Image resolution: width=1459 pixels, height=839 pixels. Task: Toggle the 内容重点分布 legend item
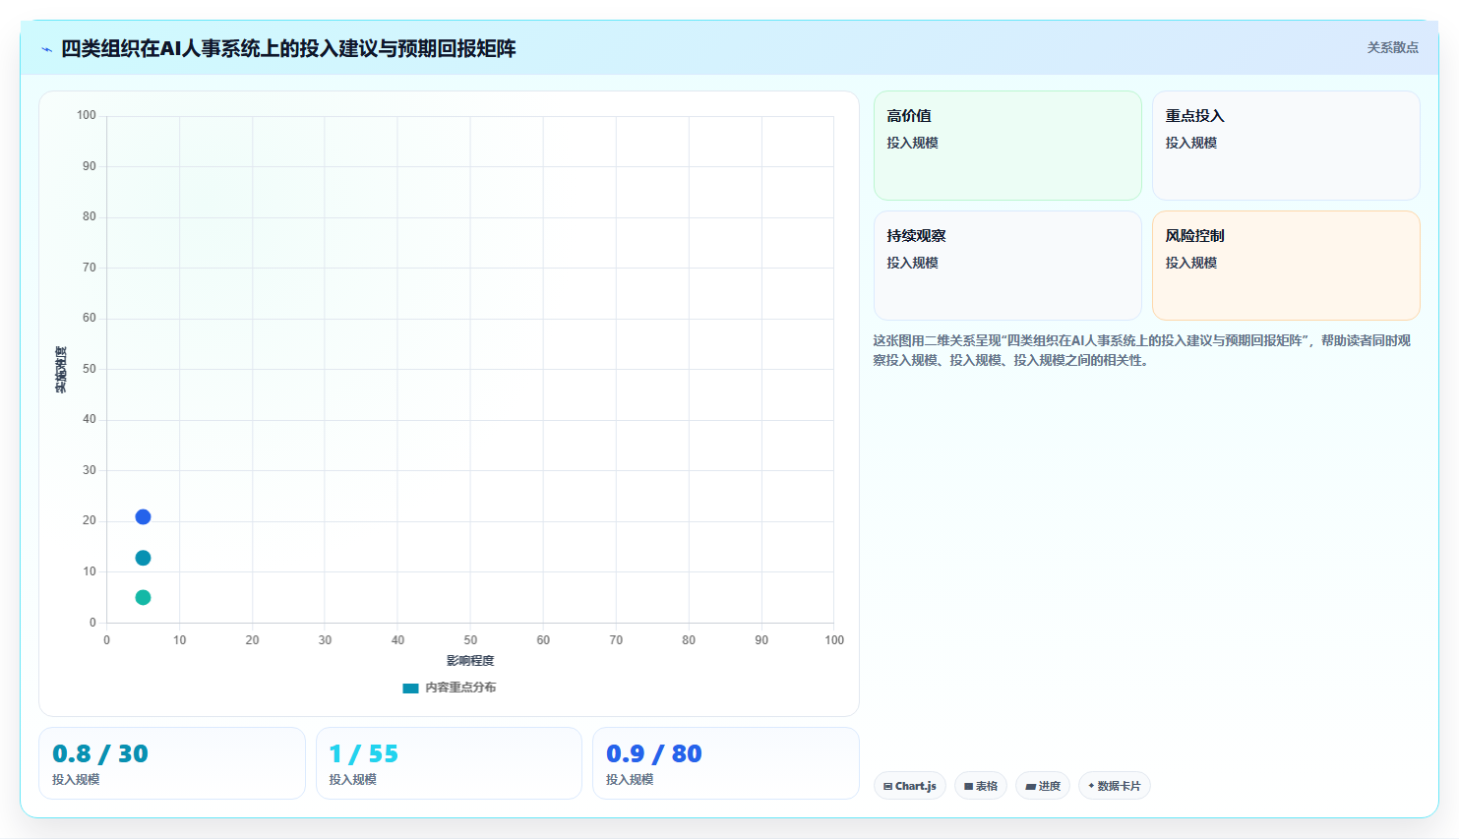450,688
